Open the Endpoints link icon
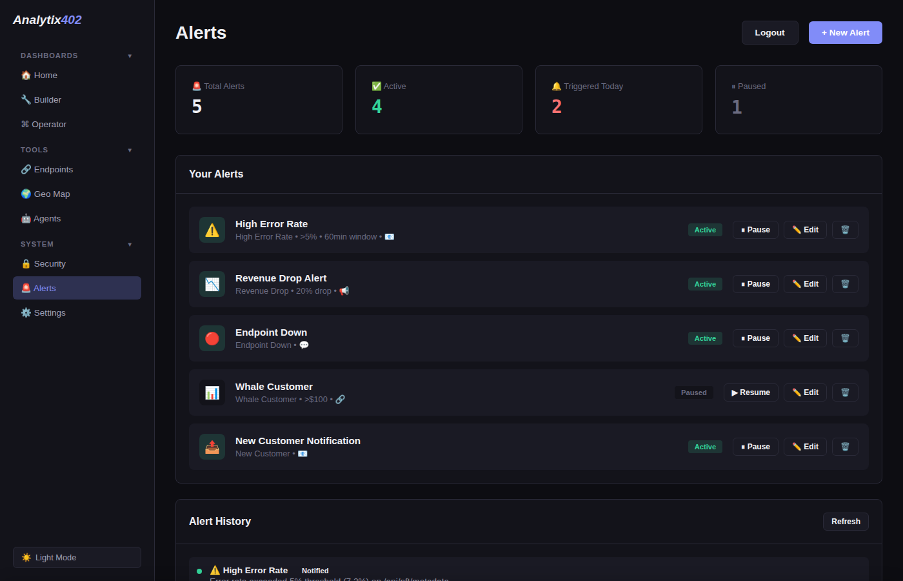The height and width of the screenshot is (581, 903). (25, 169)
